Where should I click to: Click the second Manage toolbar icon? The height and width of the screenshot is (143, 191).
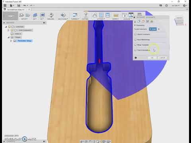(131, 15)
